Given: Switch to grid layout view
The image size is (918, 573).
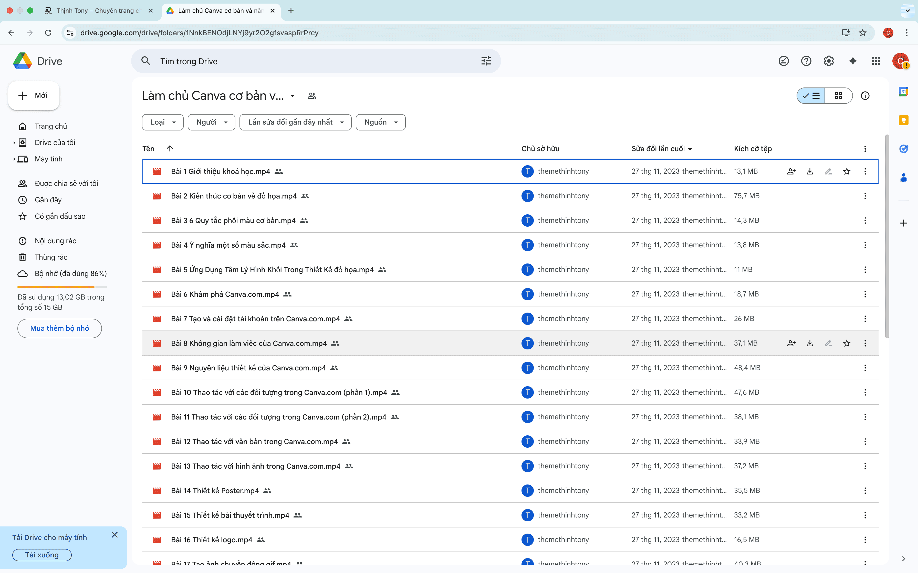Looking at the screenshot, I should click(x=838, y=96).
